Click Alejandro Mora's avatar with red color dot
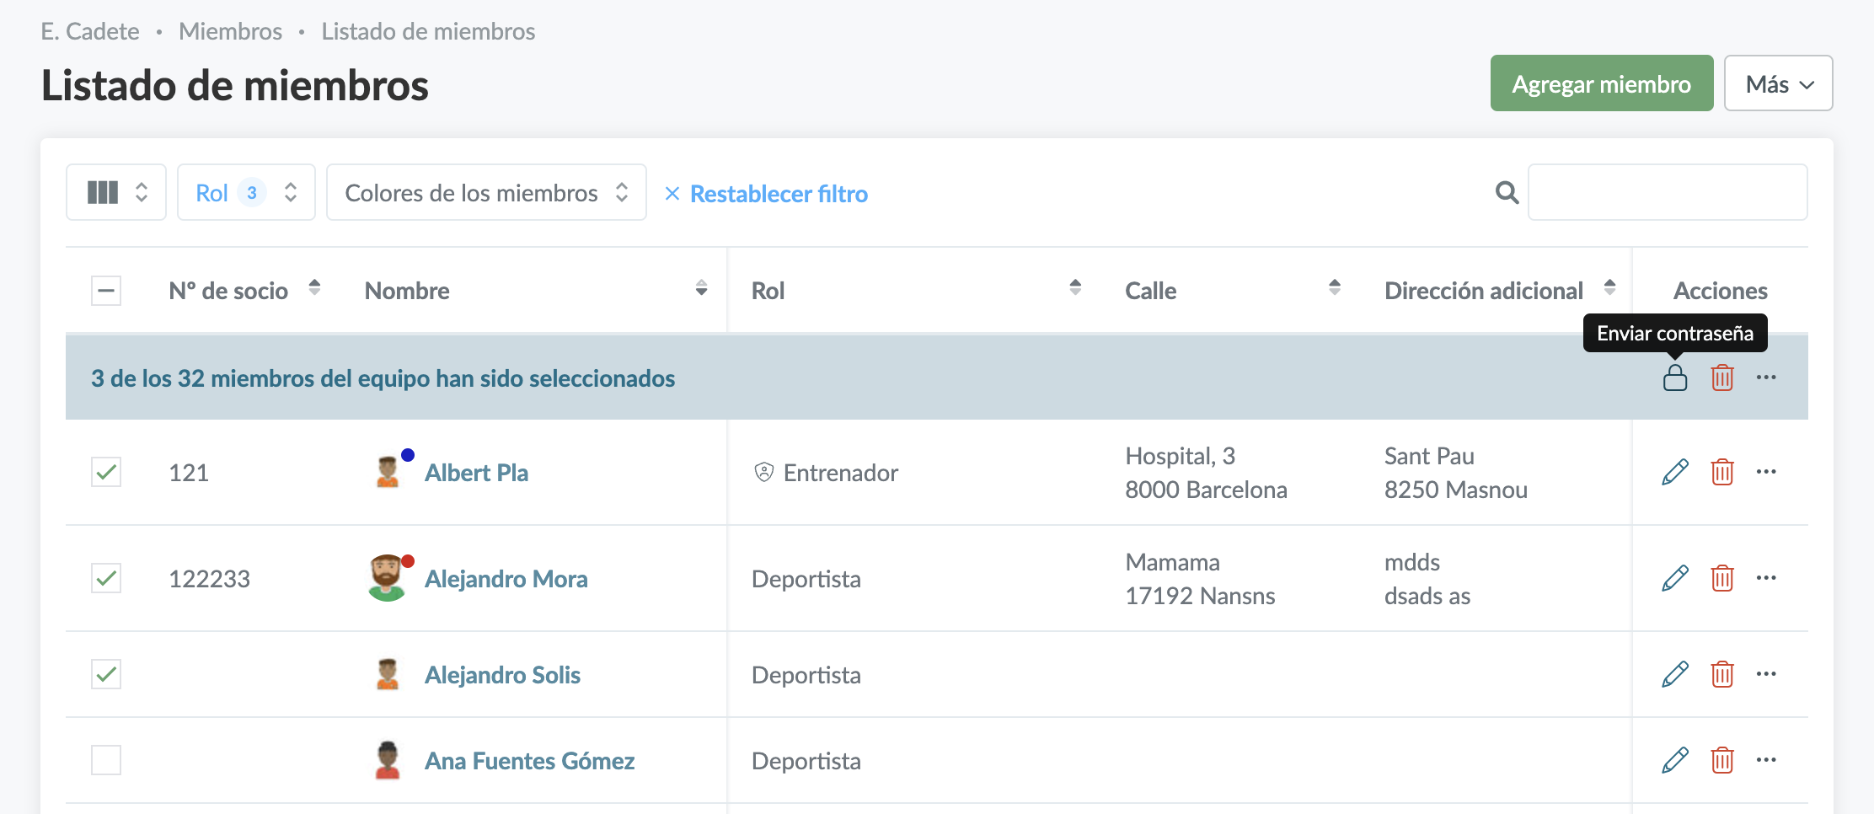Viewport: 1874px width, 814px height. point(388,578)
